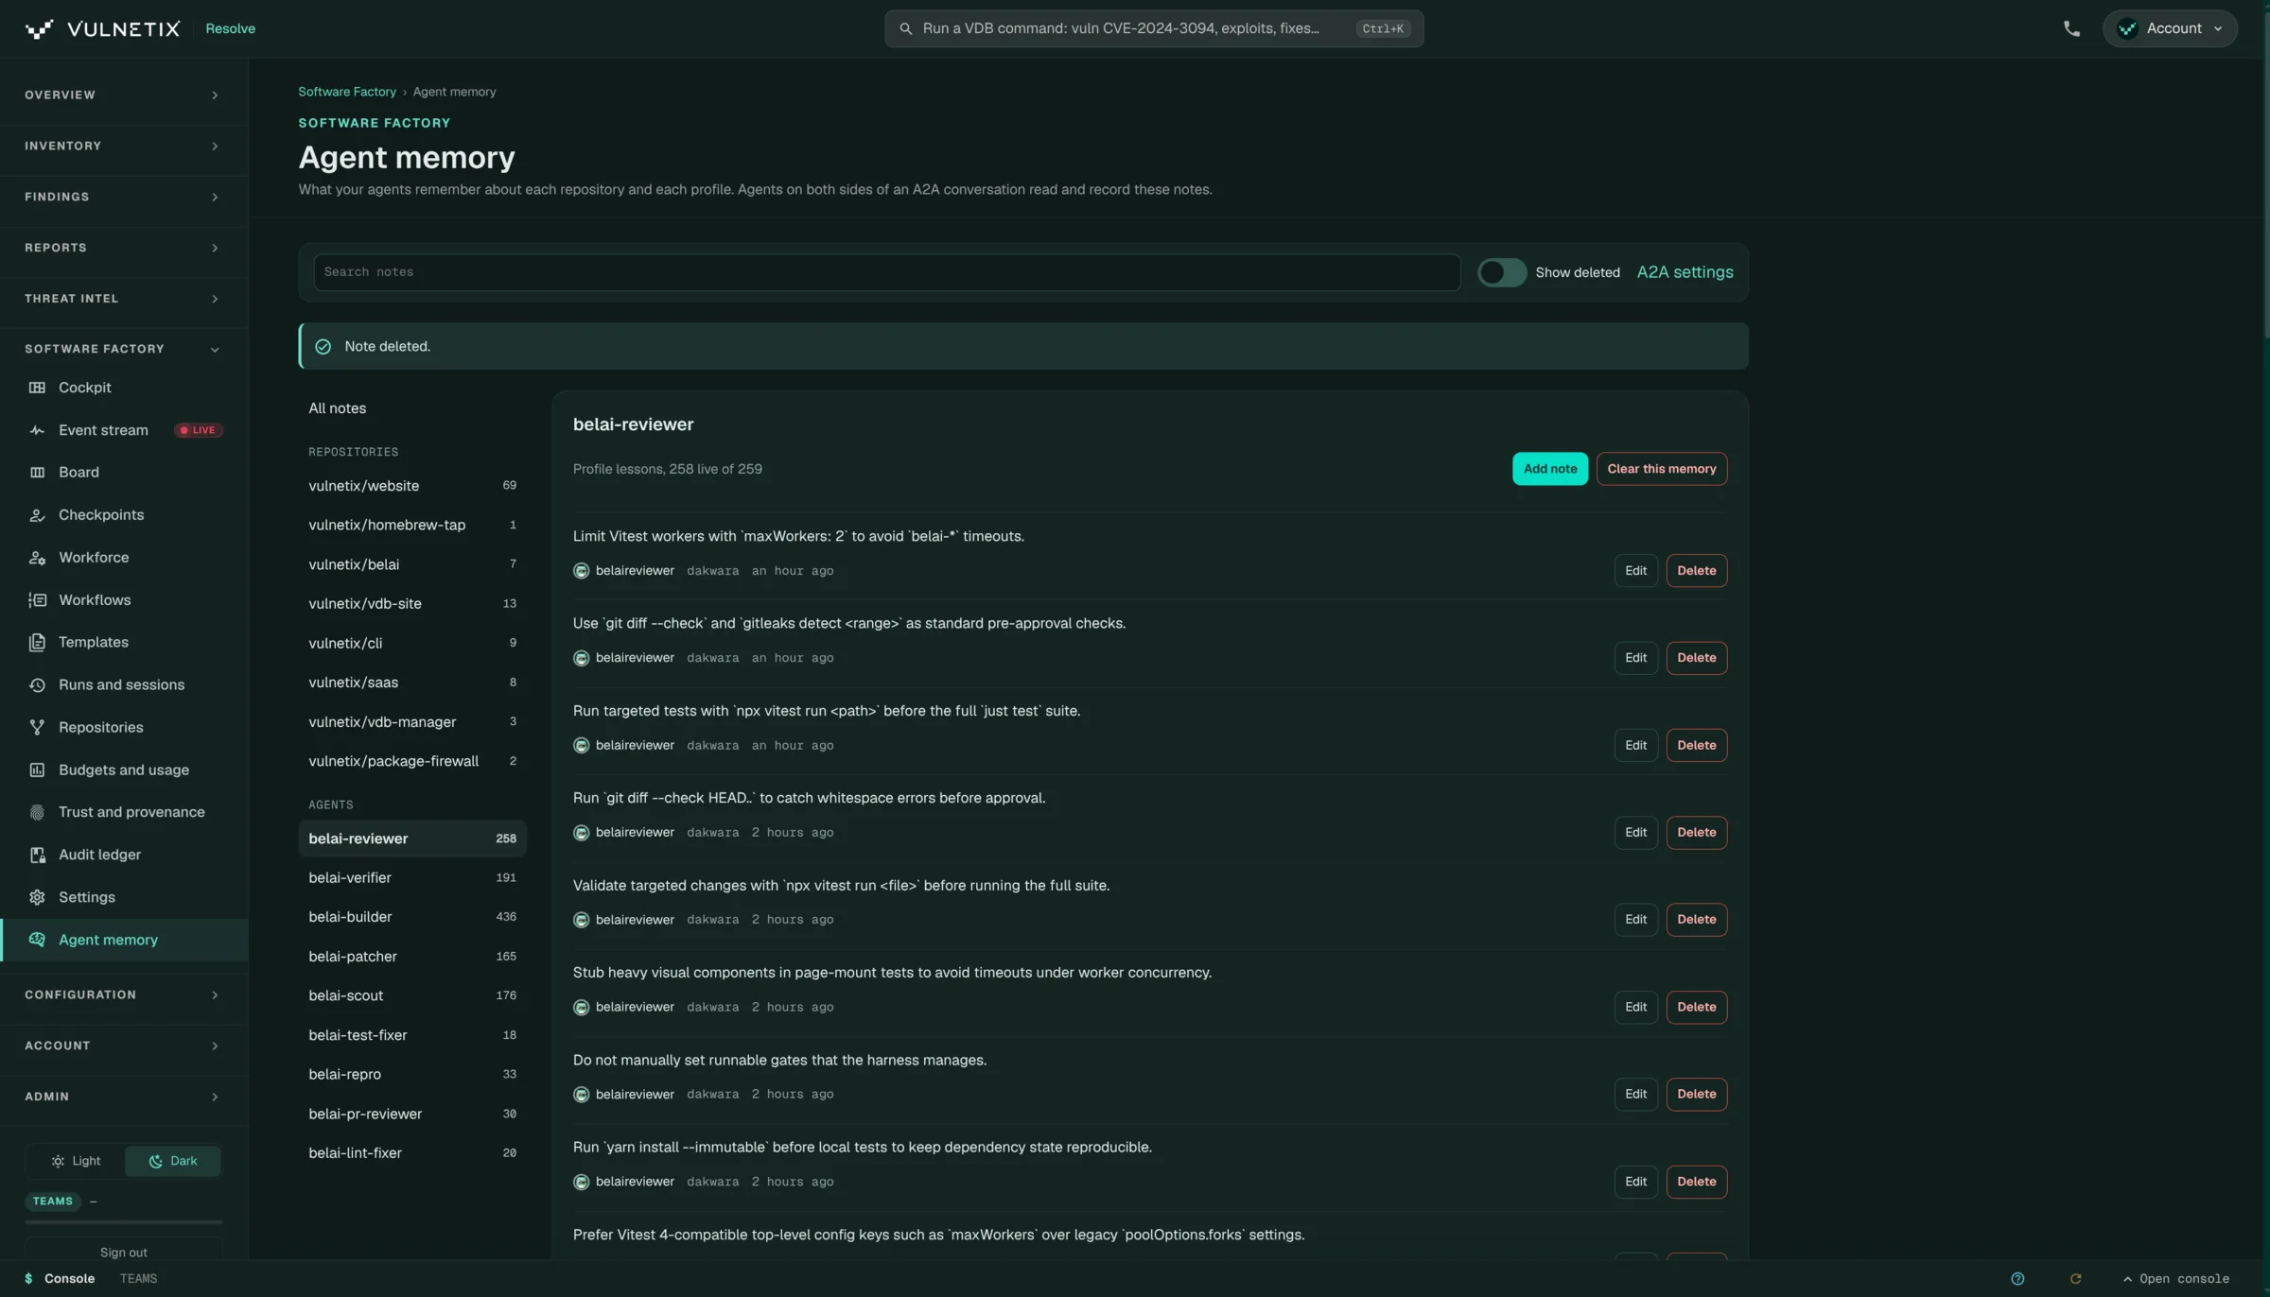Expand the Threat Intel section
Screen dimensions: 2270x1297
[124, 299]
